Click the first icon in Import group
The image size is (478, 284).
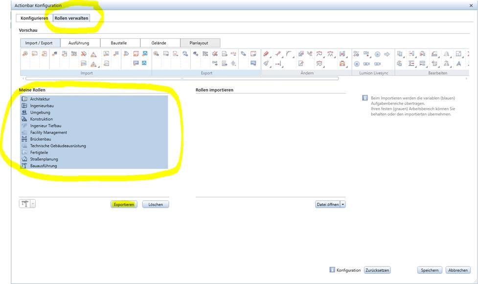[25, 54]
